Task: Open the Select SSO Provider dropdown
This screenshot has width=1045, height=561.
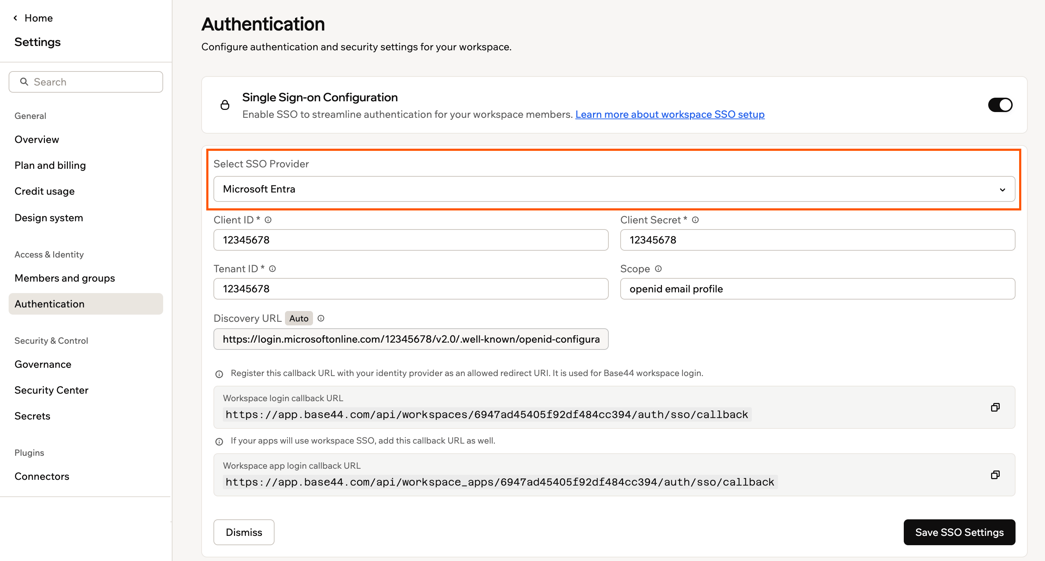Action: point(614,189)
